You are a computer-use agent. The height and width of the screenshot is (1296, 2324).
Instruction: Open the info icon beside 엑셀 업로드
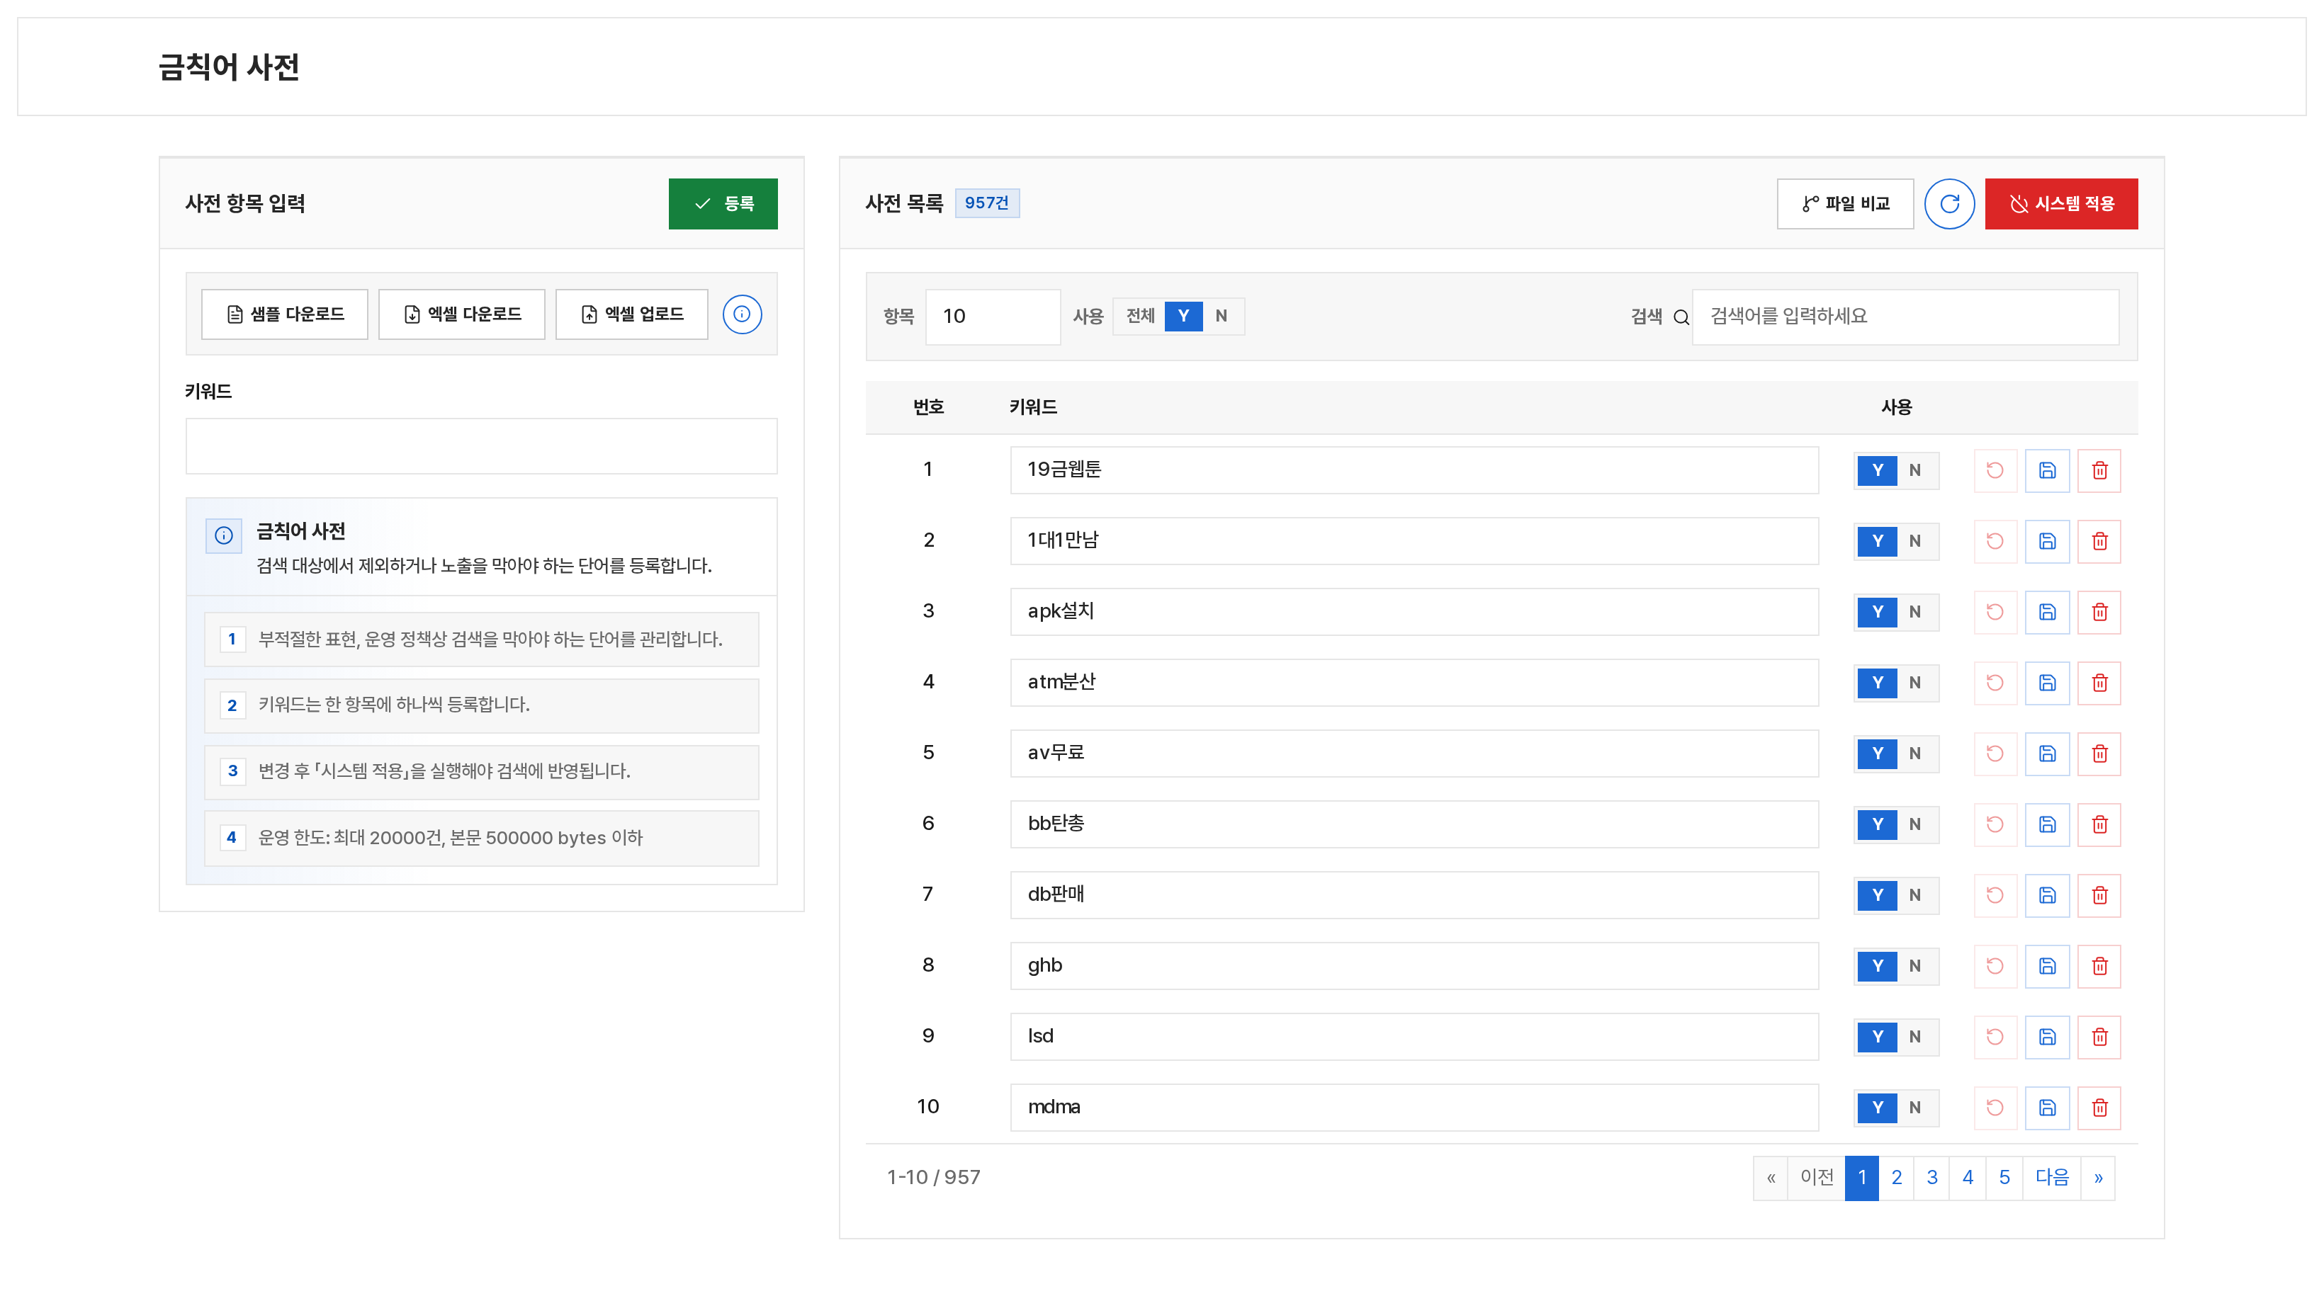[742, 314]
